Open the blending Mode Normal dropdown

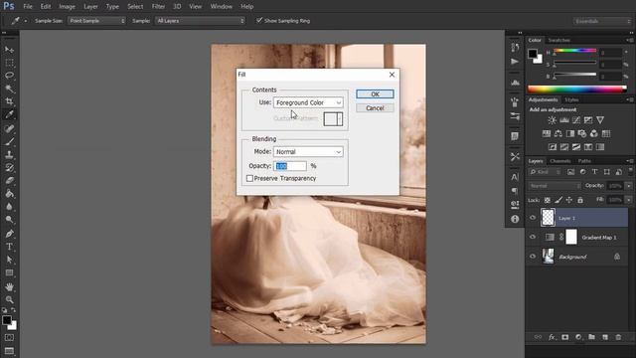click(308, 152)
